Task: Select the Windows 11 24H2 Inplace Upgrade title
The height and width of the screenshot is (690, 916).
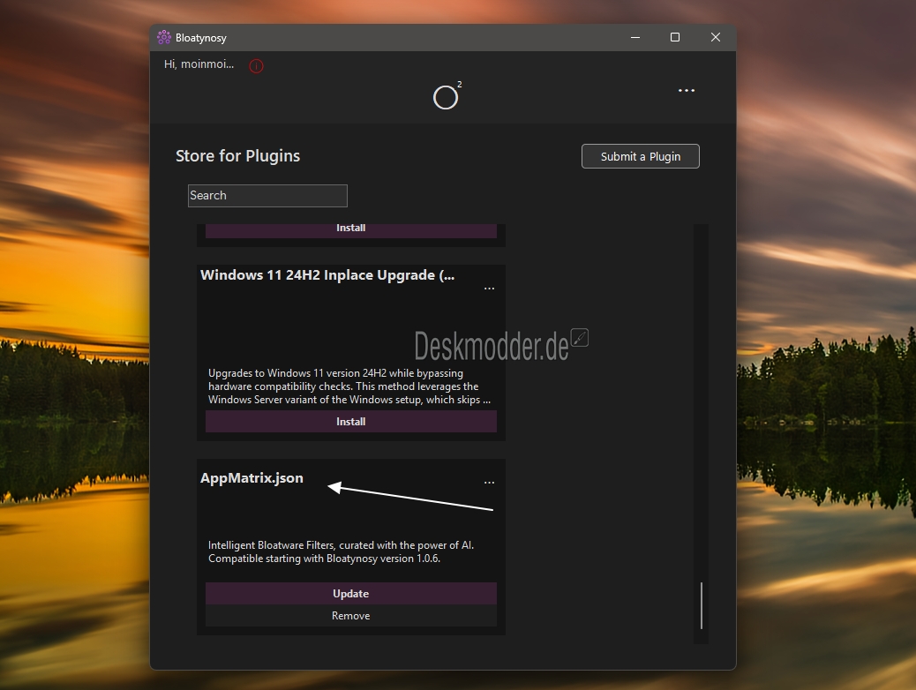Action: click(x=327, y=275)
